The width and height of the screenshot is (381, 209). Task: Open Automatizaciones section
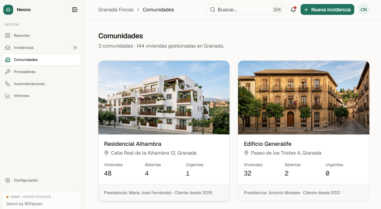tap(41, 84)
